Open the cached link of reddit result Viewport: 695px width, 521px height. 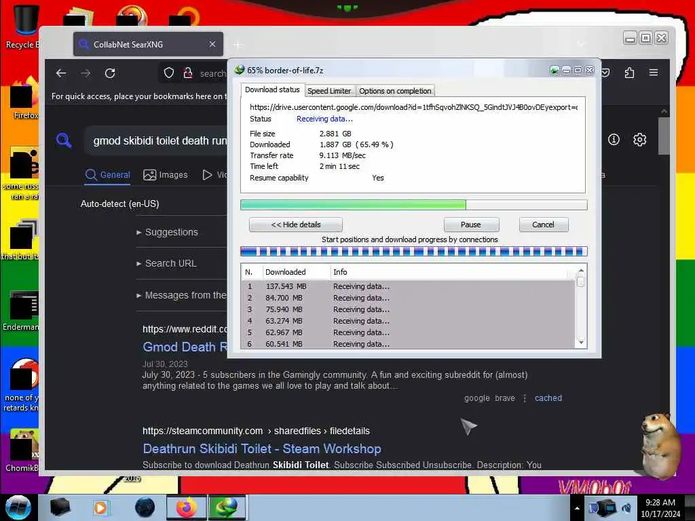548,398
